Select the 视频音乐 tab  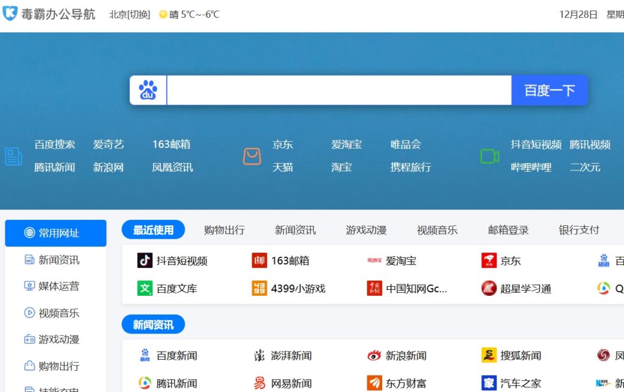click(x=437, y=230)
